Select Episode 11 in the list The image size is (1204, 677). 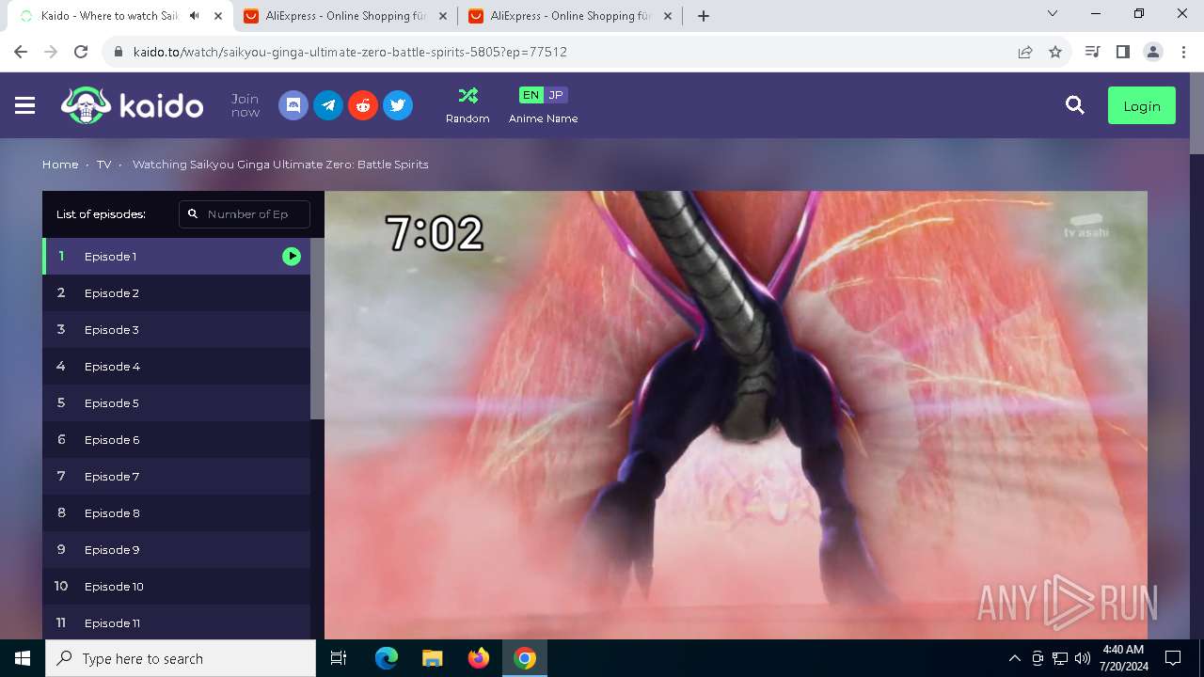coord(176,622)
